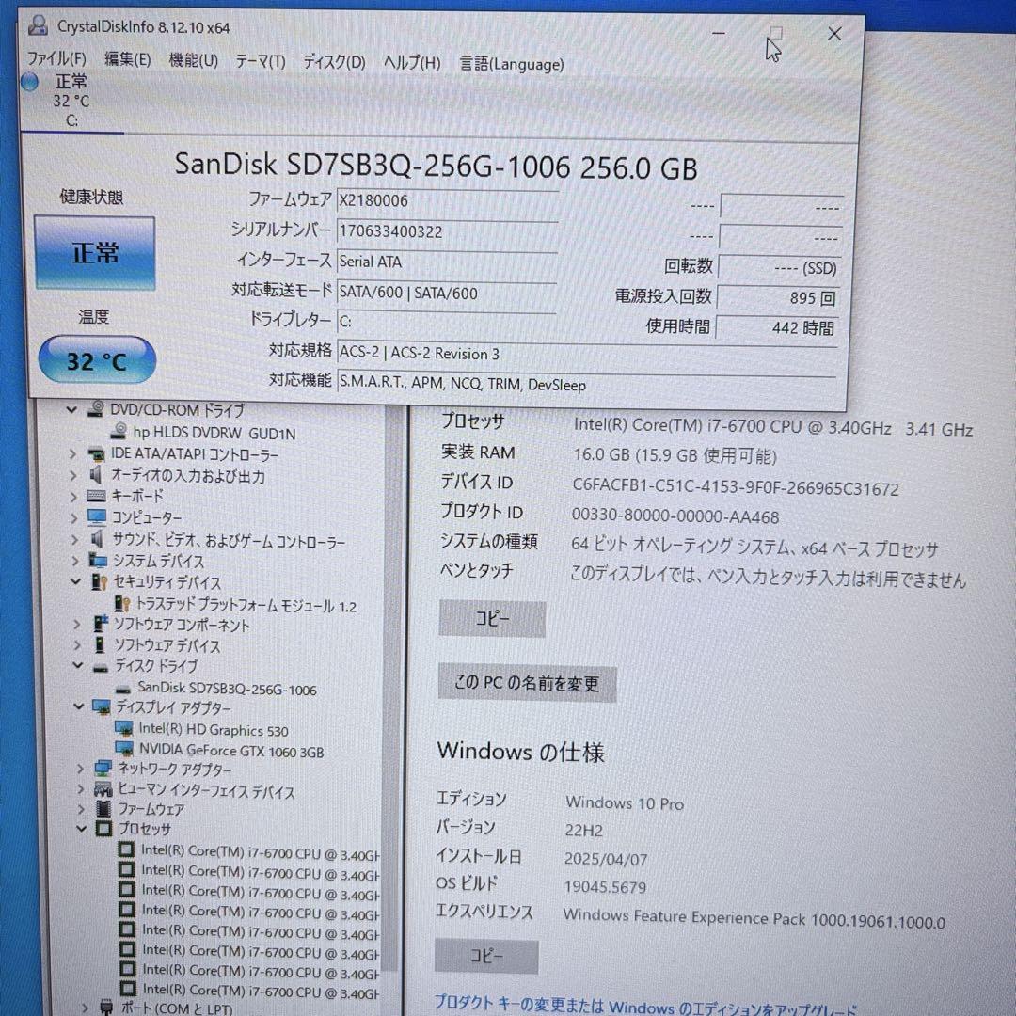Expand ヒューマン インターフェイス デバイス node
Image resolution: width=1016 pixels, height=1016 pixels.
pos(81,790)
